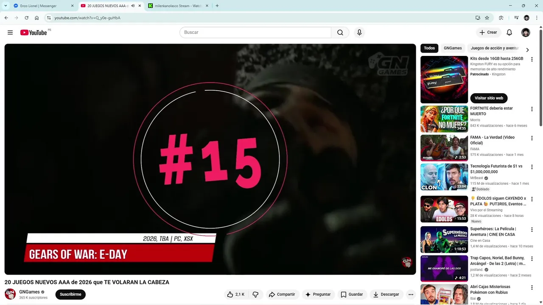Open the GNGames channel name link
The image size is (543, 305).
point(29,292)
